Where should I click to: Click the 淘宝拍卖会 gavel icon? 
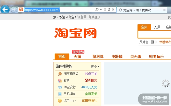tap(60, 74)
